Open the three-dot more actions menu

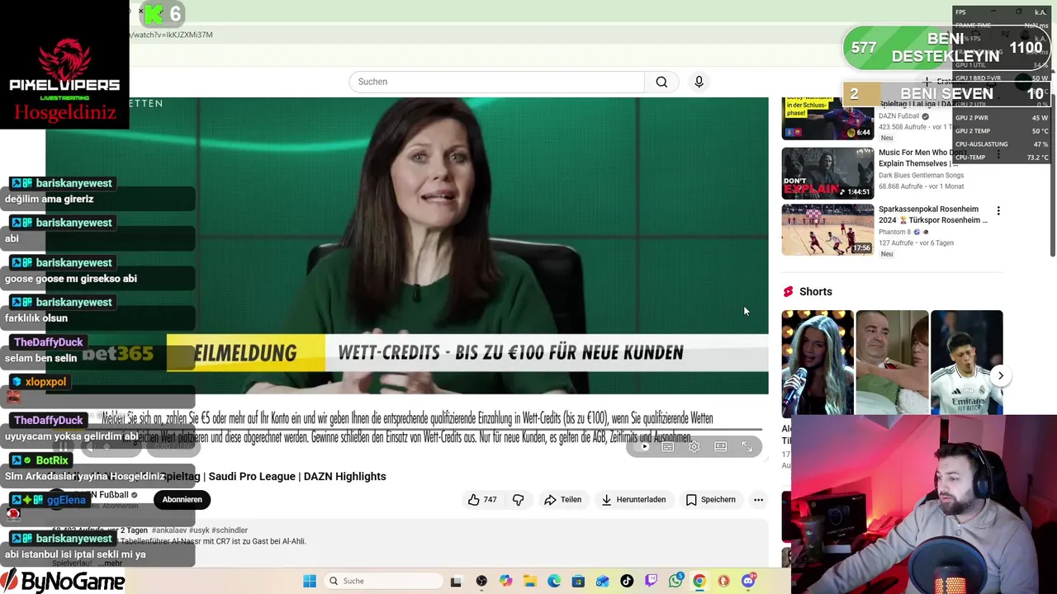(758, 500)
